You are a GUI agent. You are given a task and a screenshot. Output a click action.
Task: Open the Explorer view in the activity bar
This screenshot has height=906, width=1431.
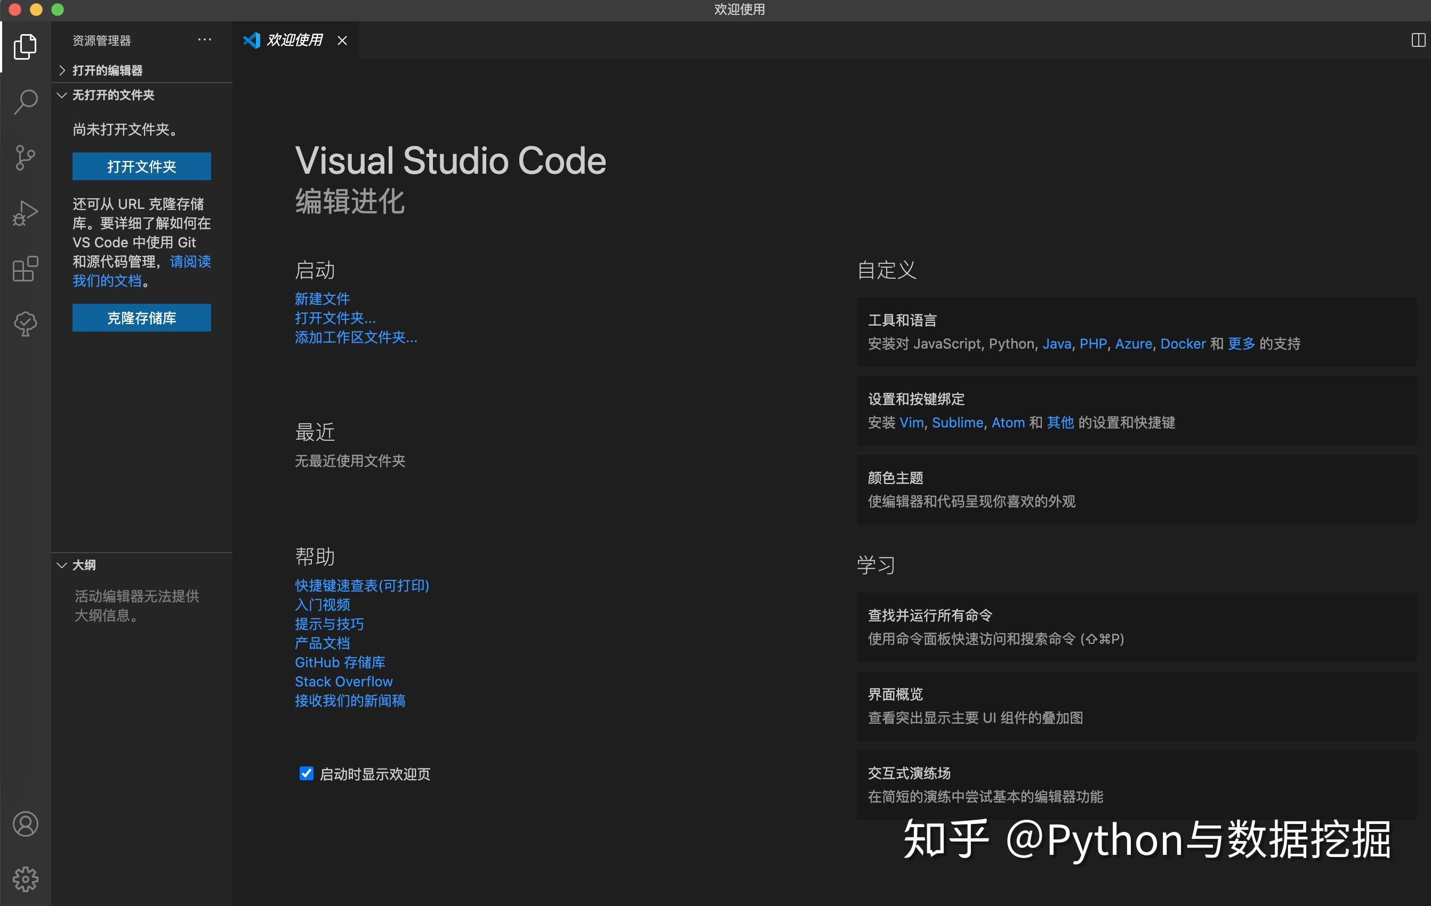[25, 47]
